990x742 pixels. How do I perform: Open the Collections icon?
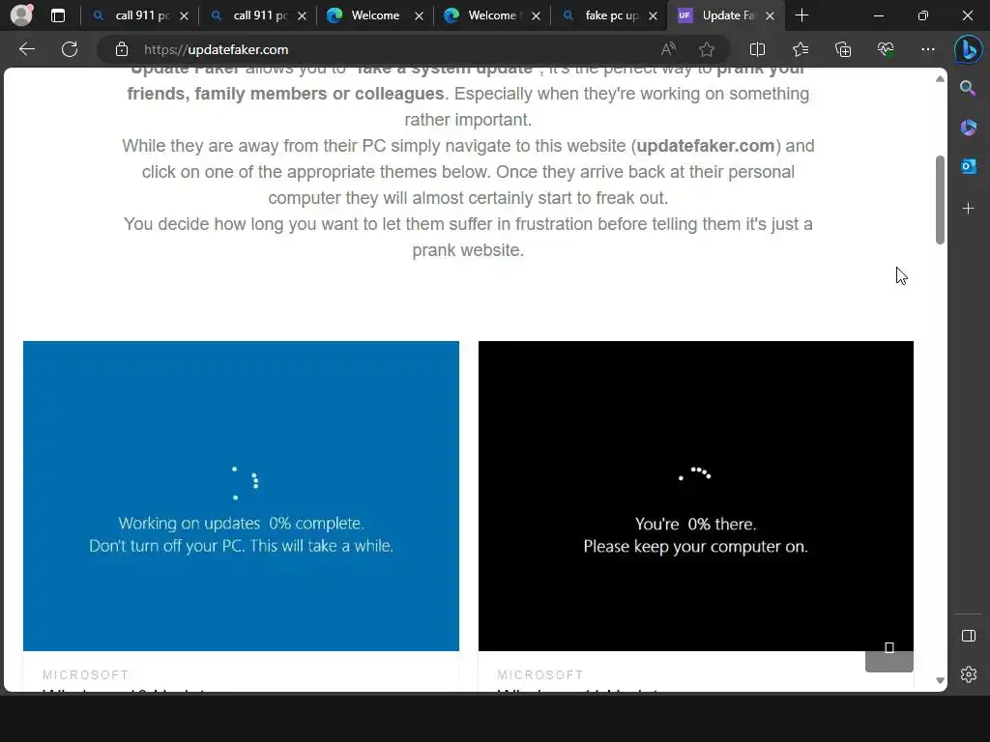(x=843, y=49)
